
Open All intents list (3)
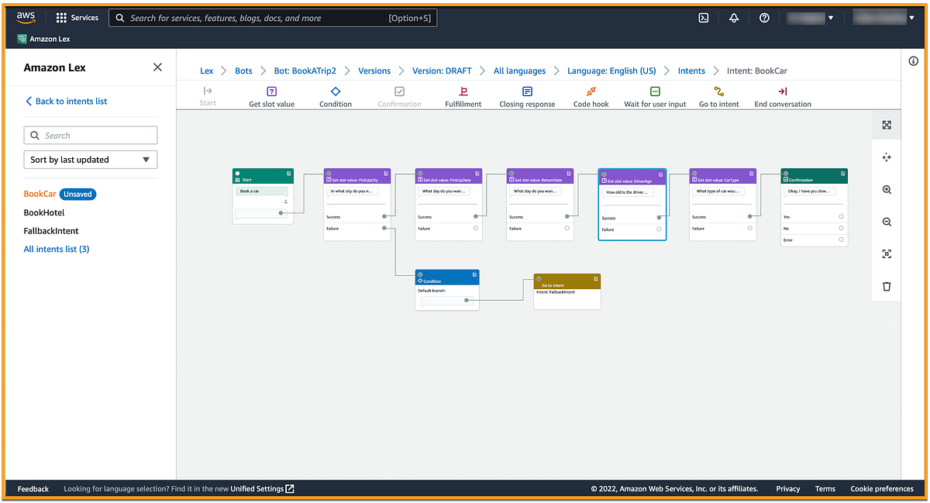[56, 249]
